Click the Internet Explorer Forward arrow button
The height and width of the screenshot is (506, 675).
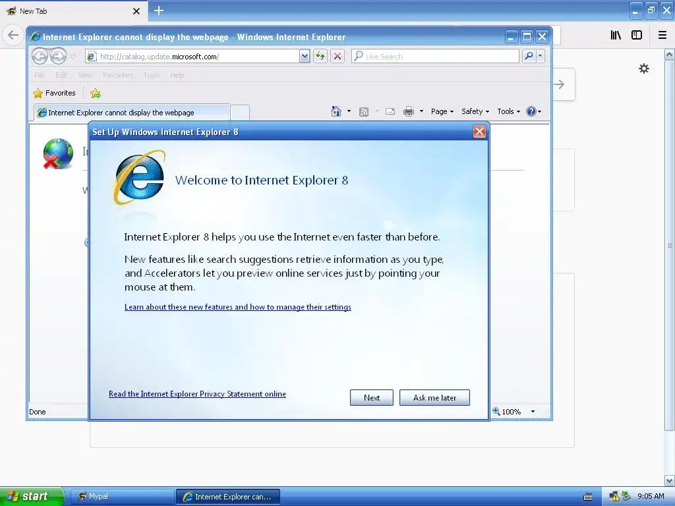click(58, 56)
